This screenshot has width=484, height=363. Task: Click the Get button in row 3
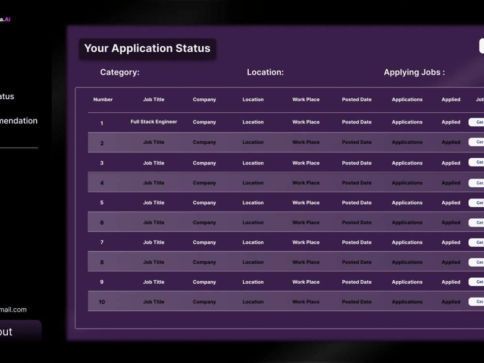[476, 162]
